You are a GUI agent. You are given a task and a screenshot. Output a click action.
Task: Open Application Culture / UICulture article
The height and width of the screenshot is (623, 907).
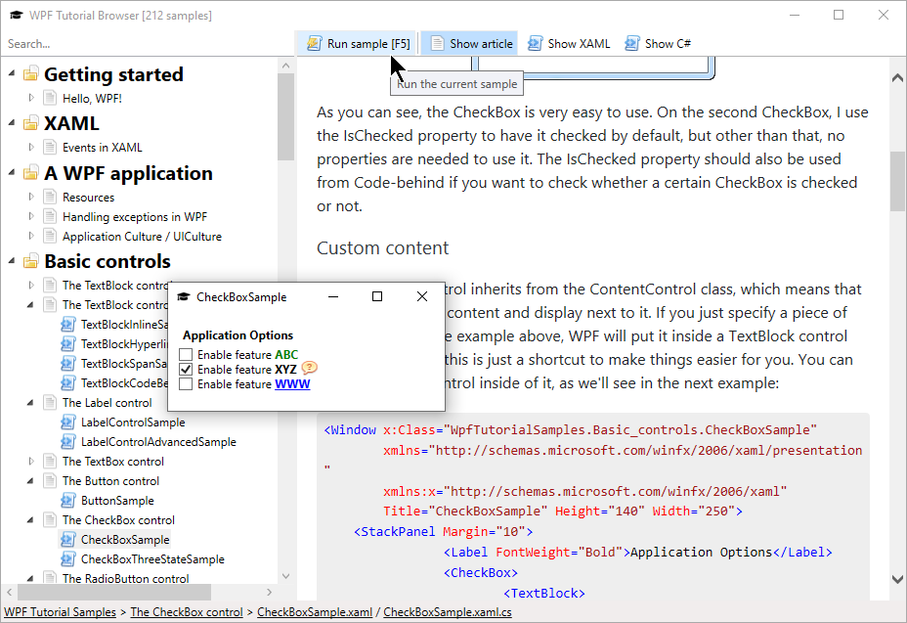coord(142,237)
